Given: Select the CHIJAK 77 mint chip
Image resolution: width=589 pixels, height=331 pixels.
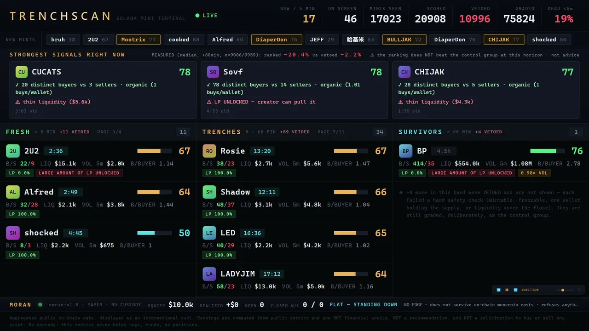Looking at the screenshot, I should pos(504,40).
